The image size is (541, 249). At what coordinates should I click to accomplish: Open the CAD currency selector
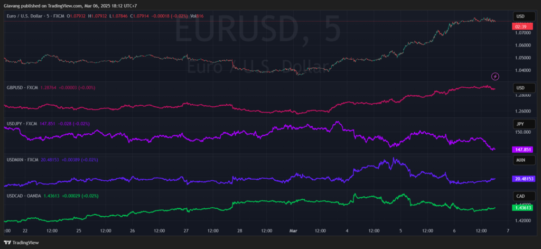[x=519, y=196]
